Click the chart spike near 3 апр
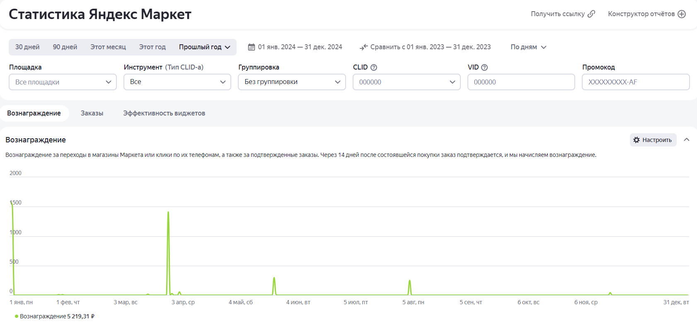The width and height of the screenshot is (697, 327). tap(168, 212)
